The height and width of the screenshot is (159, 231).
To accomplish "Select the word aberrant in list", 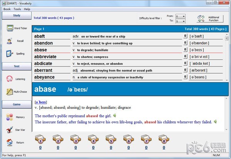I will click(43, 70).
